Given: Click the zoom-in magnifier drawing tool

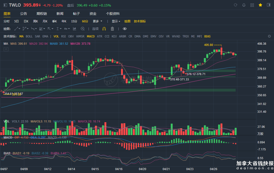Looking at the screenshot, I should point(82,29).
